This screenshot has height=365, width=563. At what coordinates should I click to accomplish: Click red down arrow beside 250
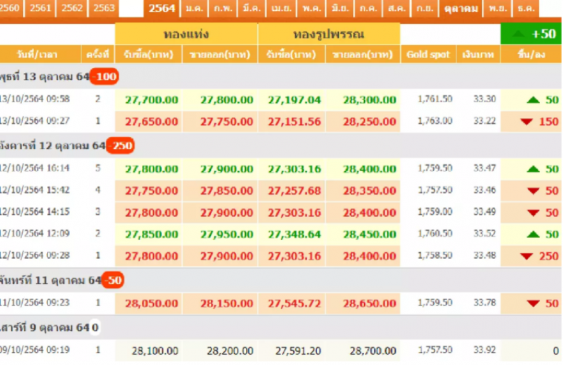pyautogui.click(x=526, y=256)
